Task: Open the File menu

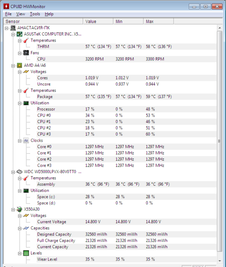Action: click(x=8, y=14)
